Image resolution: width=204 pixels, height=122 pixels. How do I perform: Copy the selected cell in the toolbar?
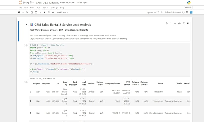coord(32,12)
